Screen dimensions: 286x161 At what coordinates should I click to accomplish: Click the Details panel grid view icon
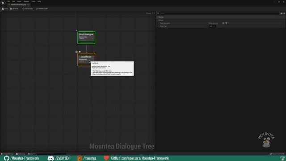282,13
